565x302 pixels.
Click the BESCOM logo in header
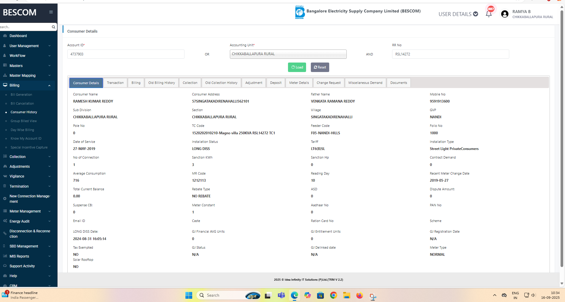coord(300,12)
